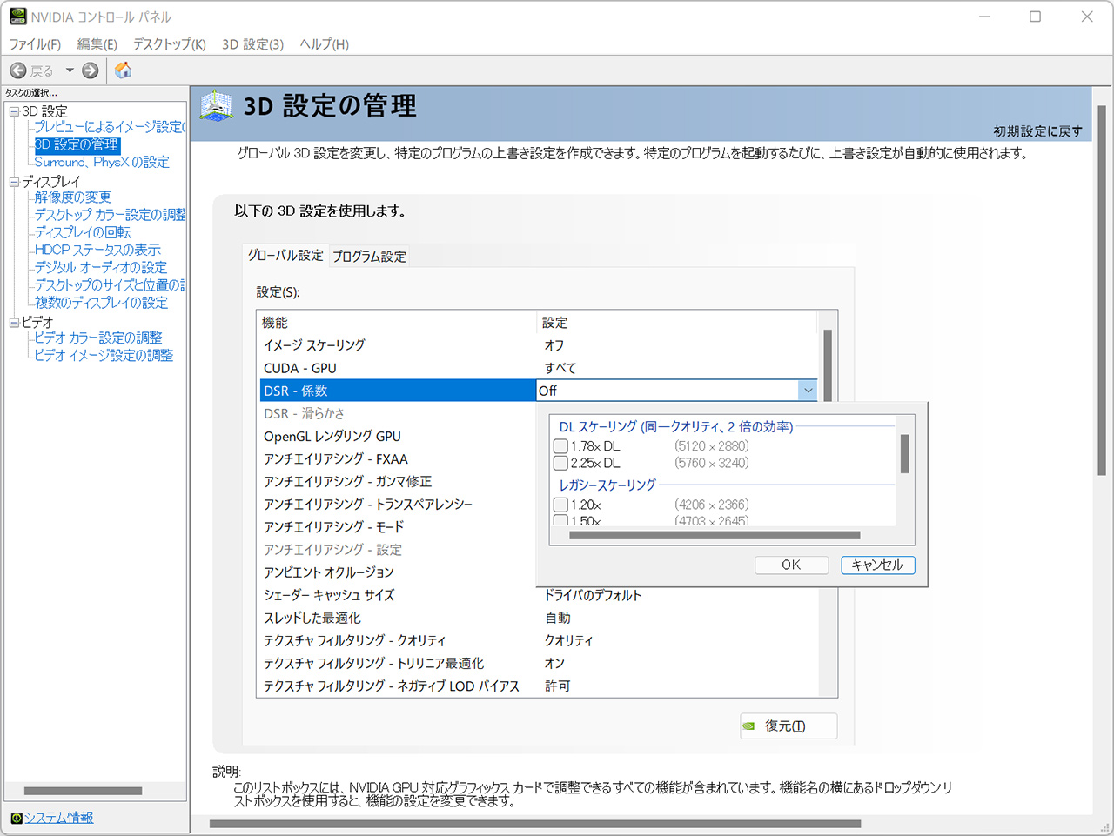Click 初期設定に戻す link

pyautogui.click(x=1038, y=131)
